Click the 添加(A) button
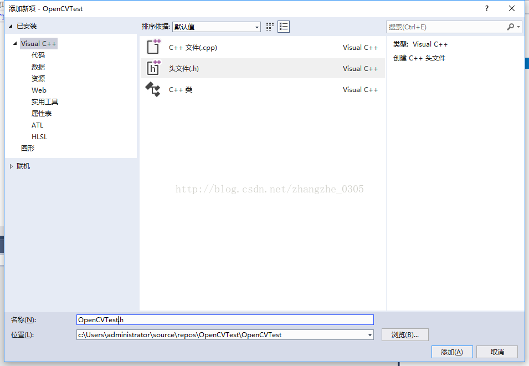529x366 pixels. (452, 352)
